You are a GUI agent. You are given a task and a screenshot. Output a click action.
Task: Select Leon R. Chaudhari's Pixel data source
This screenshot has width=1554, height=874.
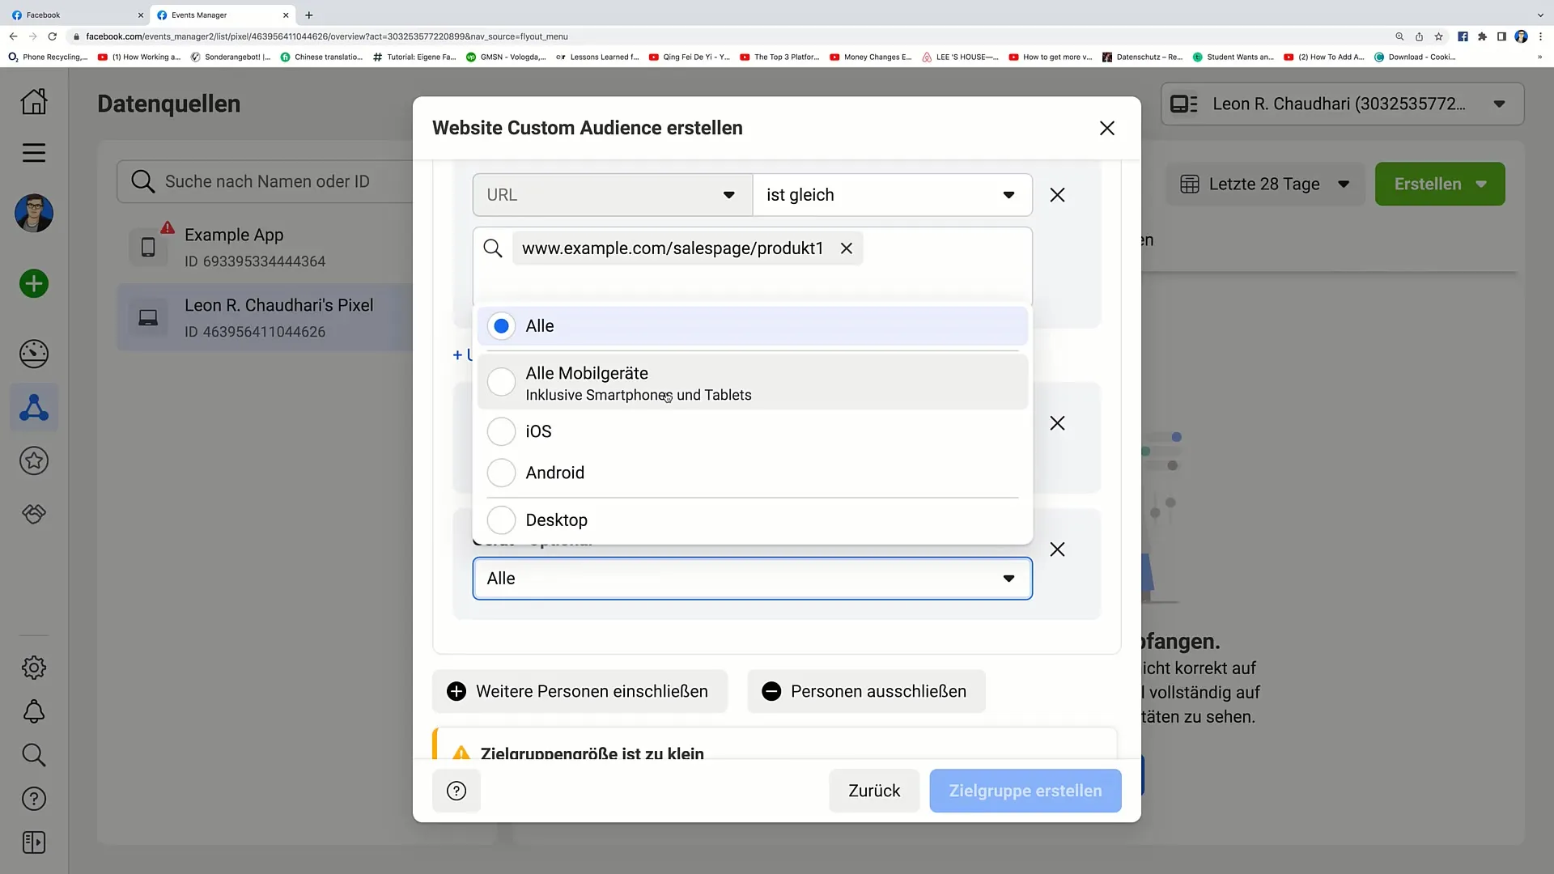tap(267, 318)
